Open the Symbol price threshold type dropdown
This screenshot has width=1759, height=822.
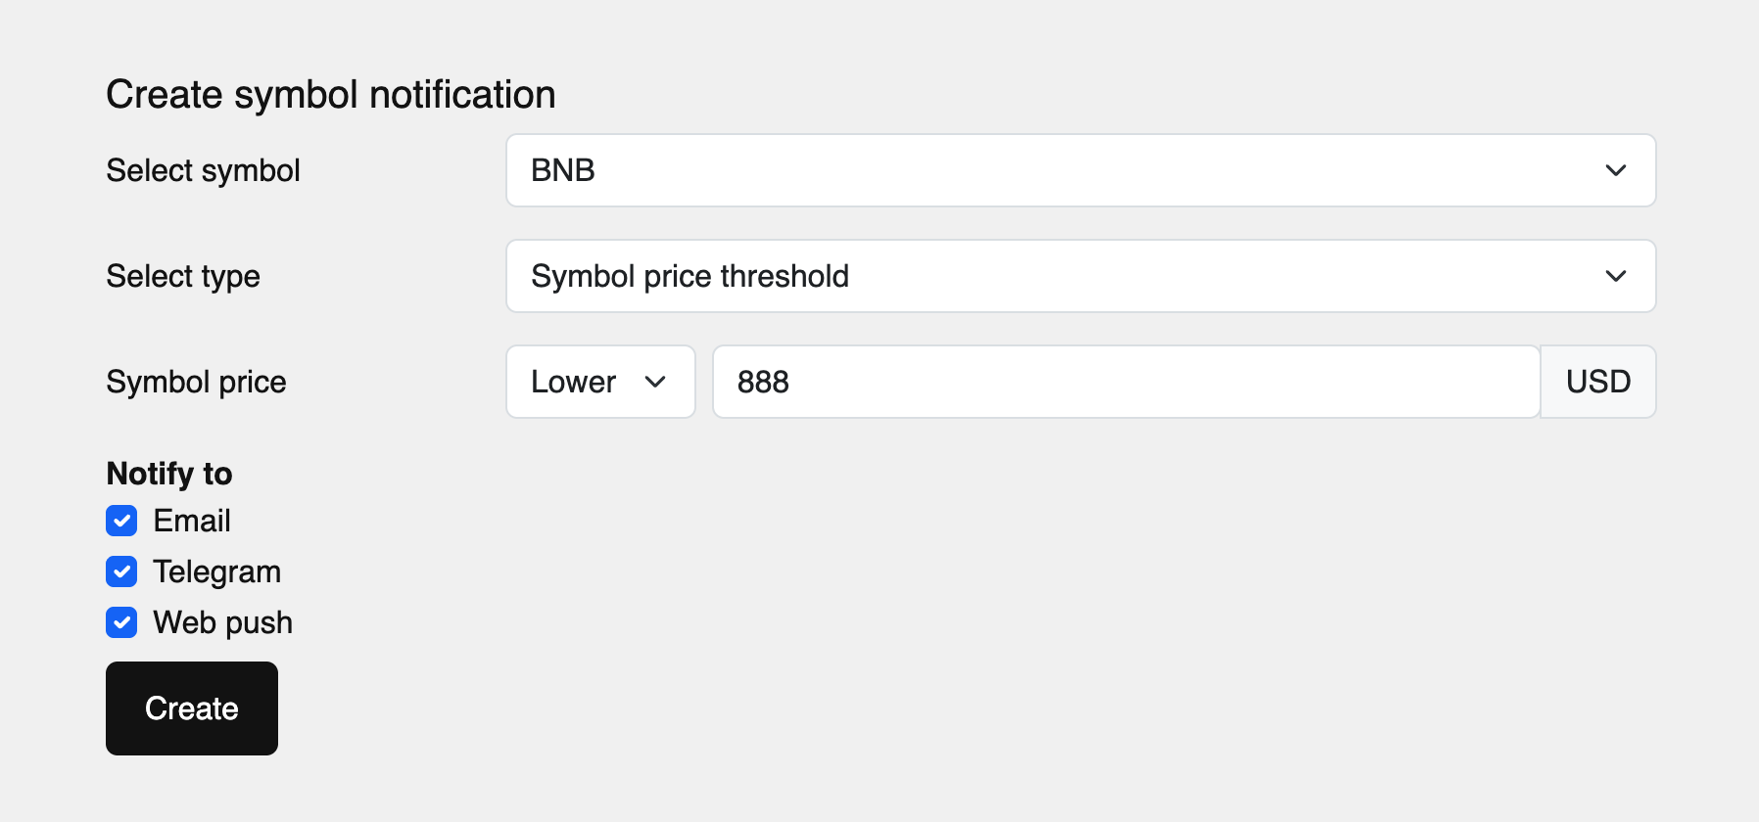tap(1079, 276)
